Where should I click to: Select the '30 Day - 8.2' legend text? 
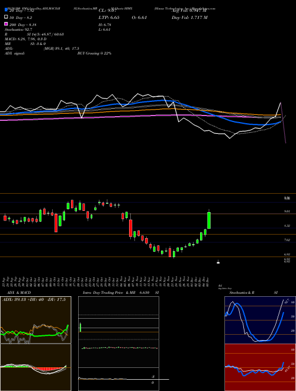click(21, 18)
